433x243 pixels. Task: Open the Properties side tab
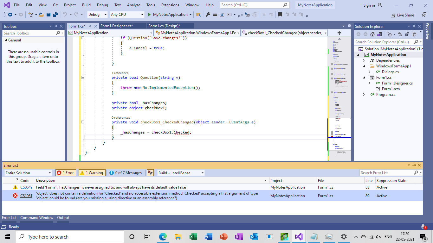tap(428, 31)
